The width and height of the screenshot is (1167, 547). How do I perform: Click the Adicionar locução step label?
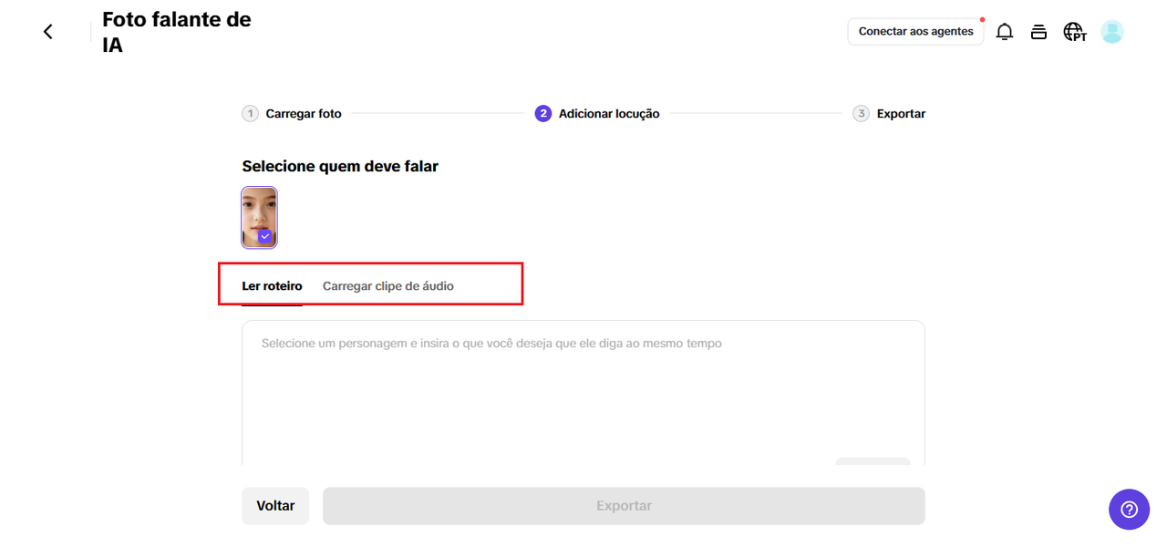(609, 114)
